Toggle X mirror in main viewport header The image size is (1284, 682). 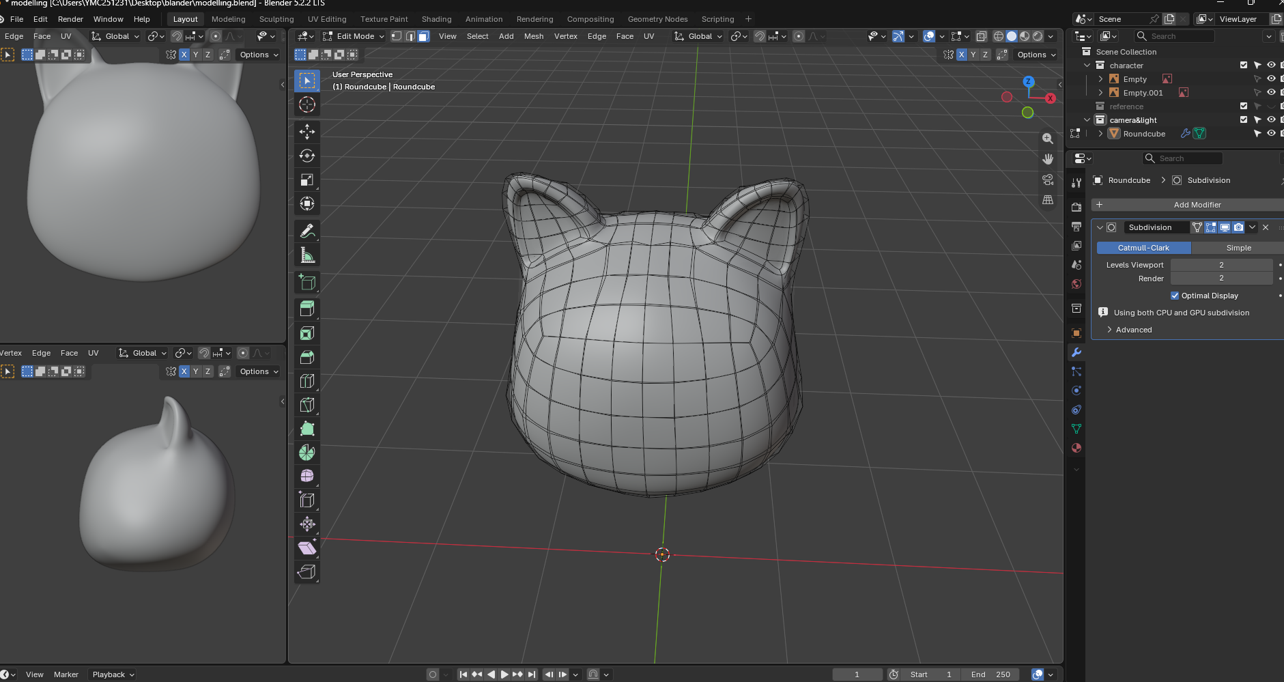961,55
